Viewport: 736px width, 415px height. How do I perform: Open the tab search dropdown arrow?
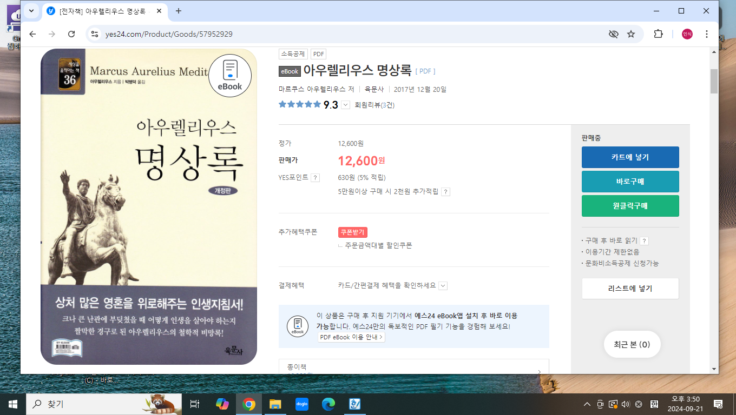30,11
